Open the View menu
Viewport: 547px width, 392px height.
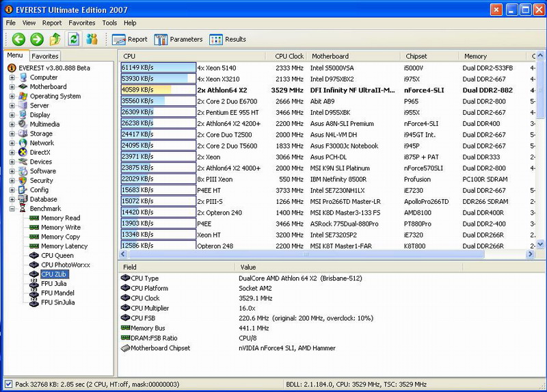pos(29,23)
